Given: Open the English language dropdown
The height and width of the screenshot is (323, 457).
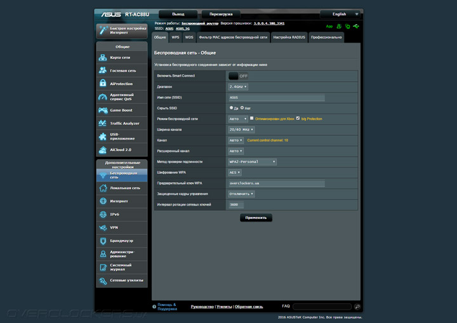Looking at the screenshot, I should pyautogui.click(x=341, y=13).
